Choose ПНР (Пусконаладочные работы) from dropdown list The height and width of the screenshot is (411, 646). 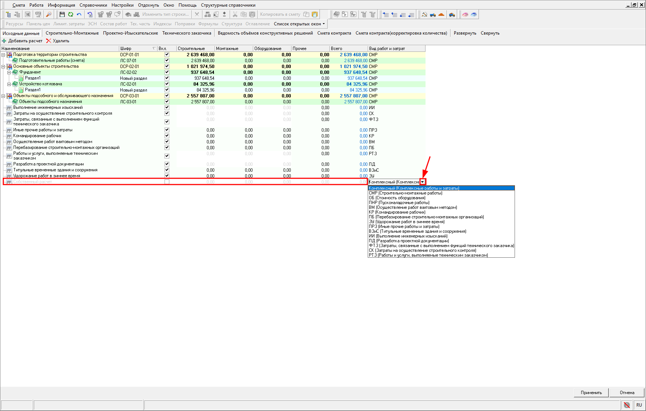tap(399, 203)
